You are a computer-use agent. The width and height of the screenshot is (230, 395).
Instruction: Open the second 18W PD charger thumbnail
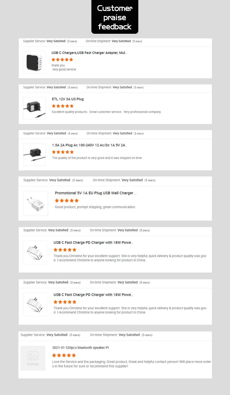pos(35,304)
